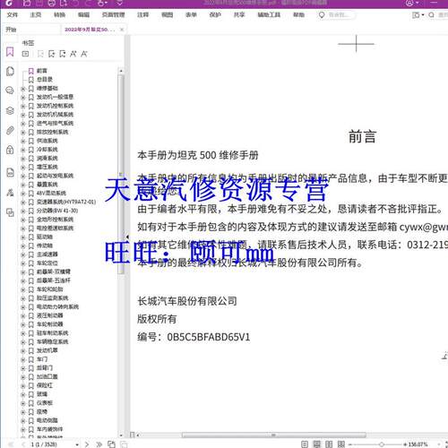Viewport: 448px width, 448px height.
Task: Expand the 供油系统 bookmark node
Action: 23,141
